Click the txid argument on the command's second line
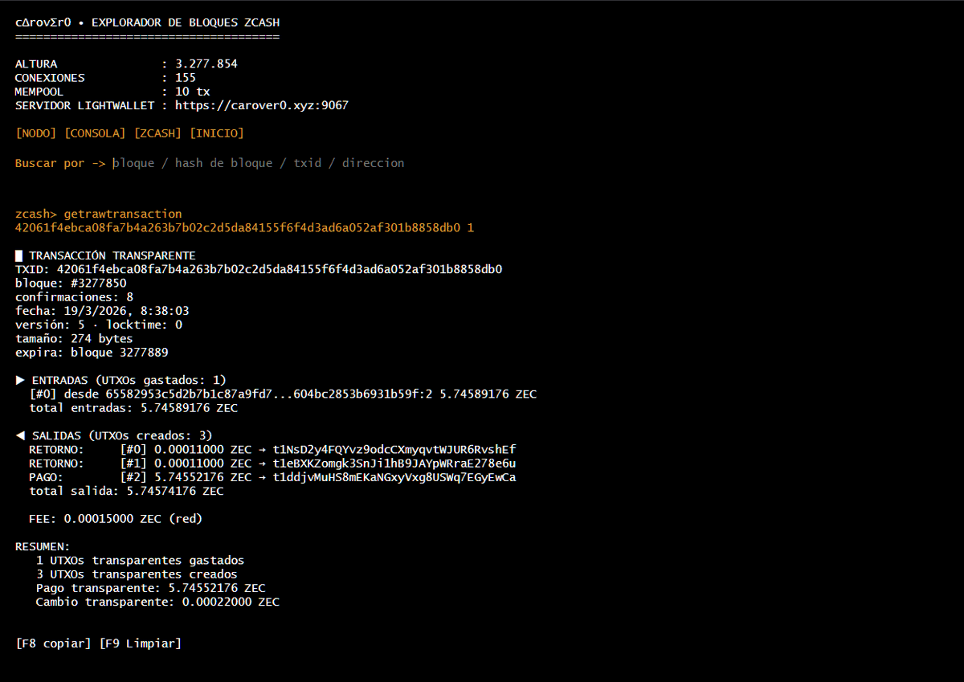Screen dimensions: 964x682 [x=238, y=227]
